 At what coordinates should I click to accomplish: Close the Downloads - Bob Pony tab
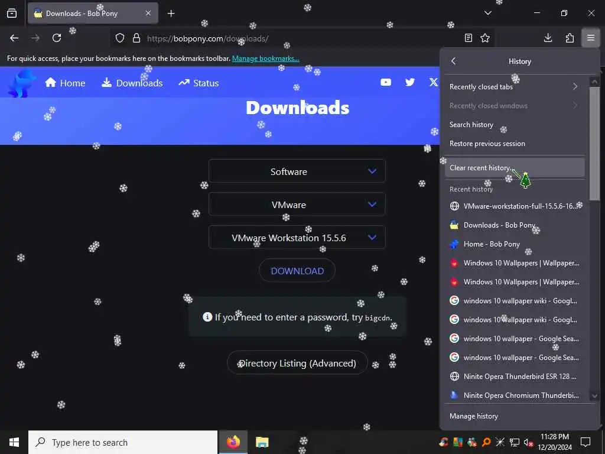click(148, 13)
